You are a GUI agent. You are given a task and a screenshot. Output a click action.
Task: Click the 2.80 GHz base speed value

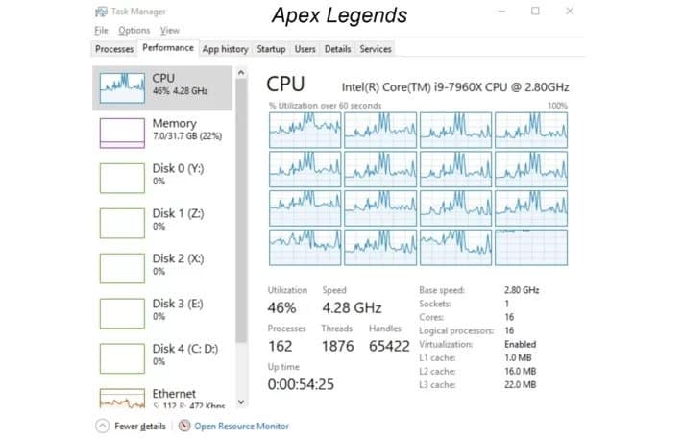522,290
